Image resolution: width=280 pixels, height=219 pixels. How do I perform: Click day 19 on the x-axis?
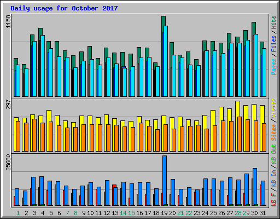[164, 213]
